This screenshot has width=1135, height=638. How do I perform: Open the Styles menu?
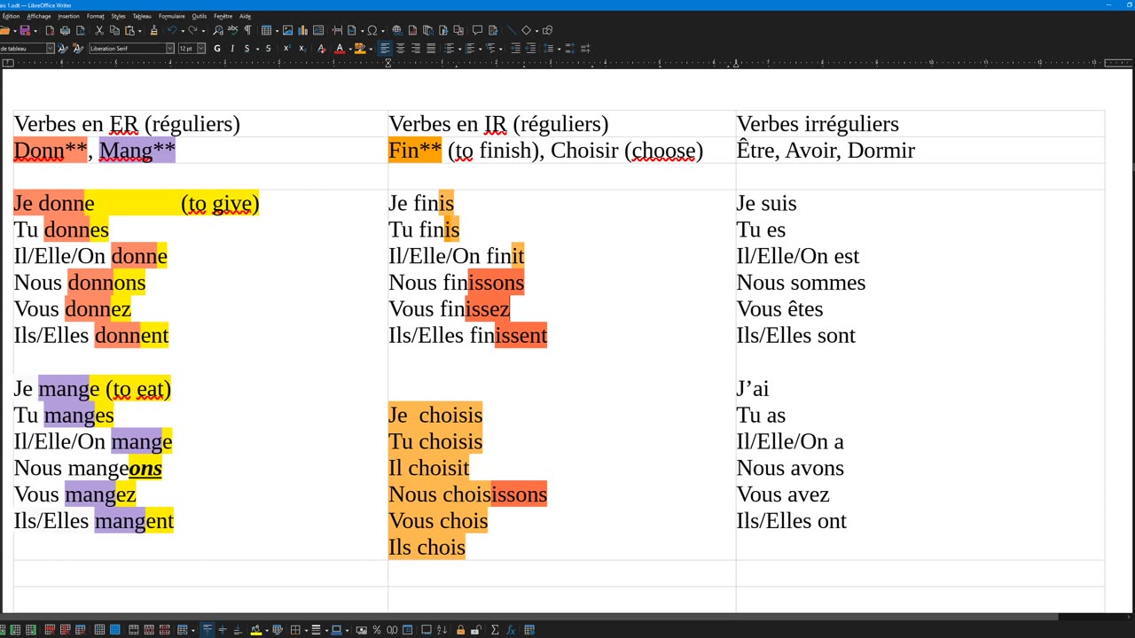click(x=118, y=16)
